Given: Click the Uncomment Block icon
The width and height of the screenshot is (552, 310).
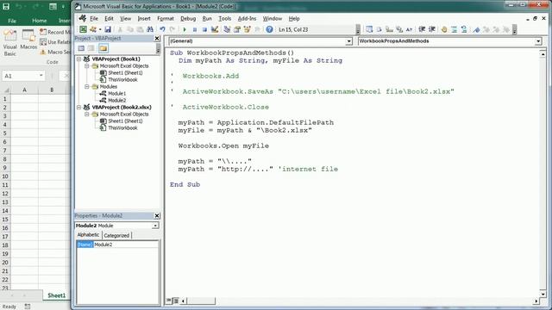Looking at the screenshot, I should pos(464,29).
